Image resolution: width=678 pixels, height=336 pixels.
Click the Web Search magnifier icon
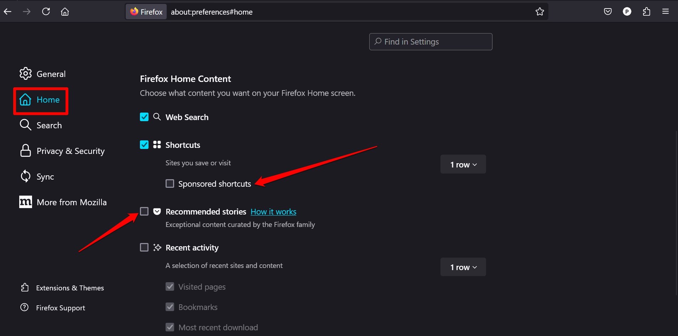click(x=157, y=117)
